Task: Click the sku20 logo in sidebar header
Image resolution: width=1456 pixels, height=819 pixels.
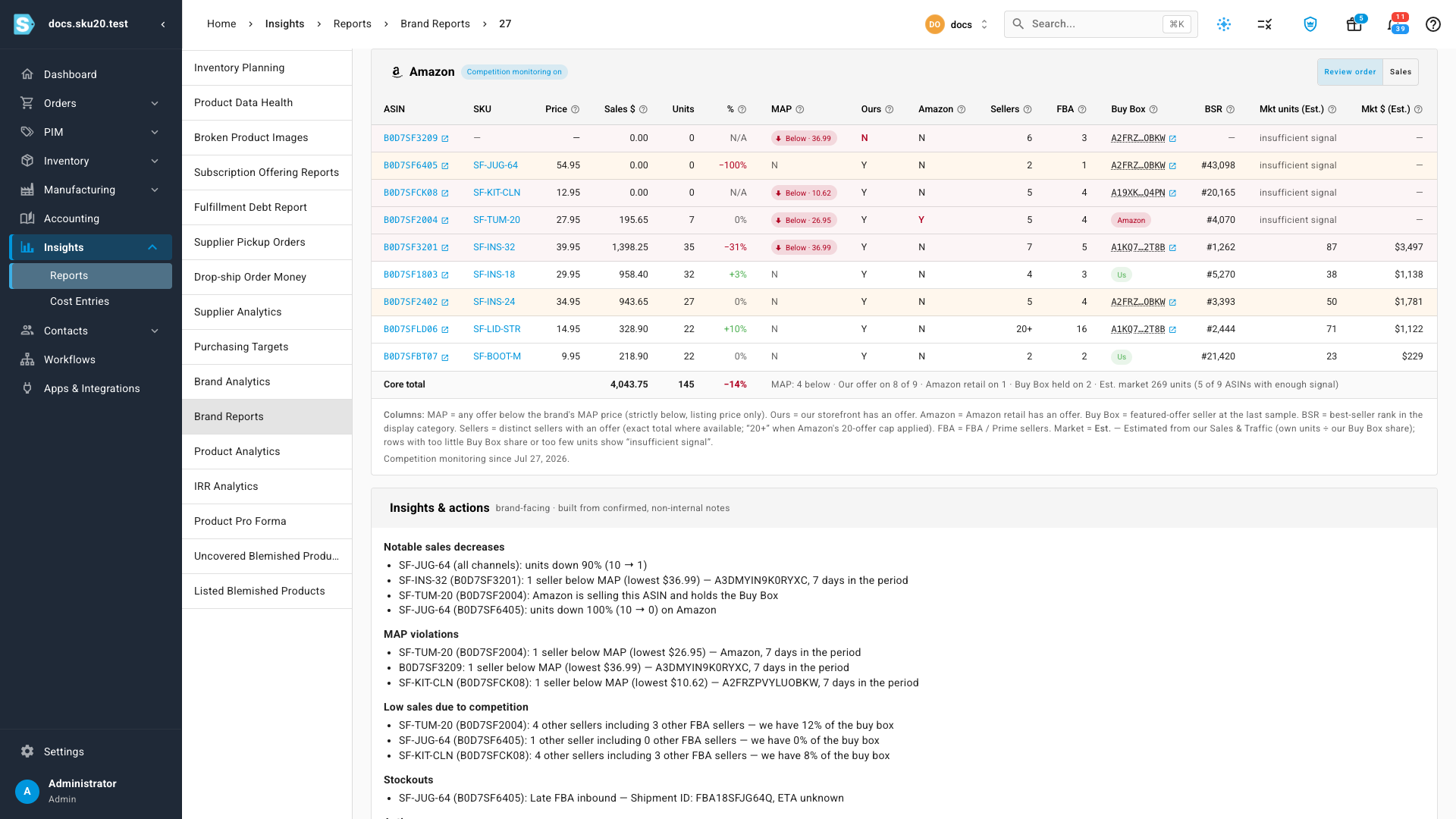Action: pos(24,24)
